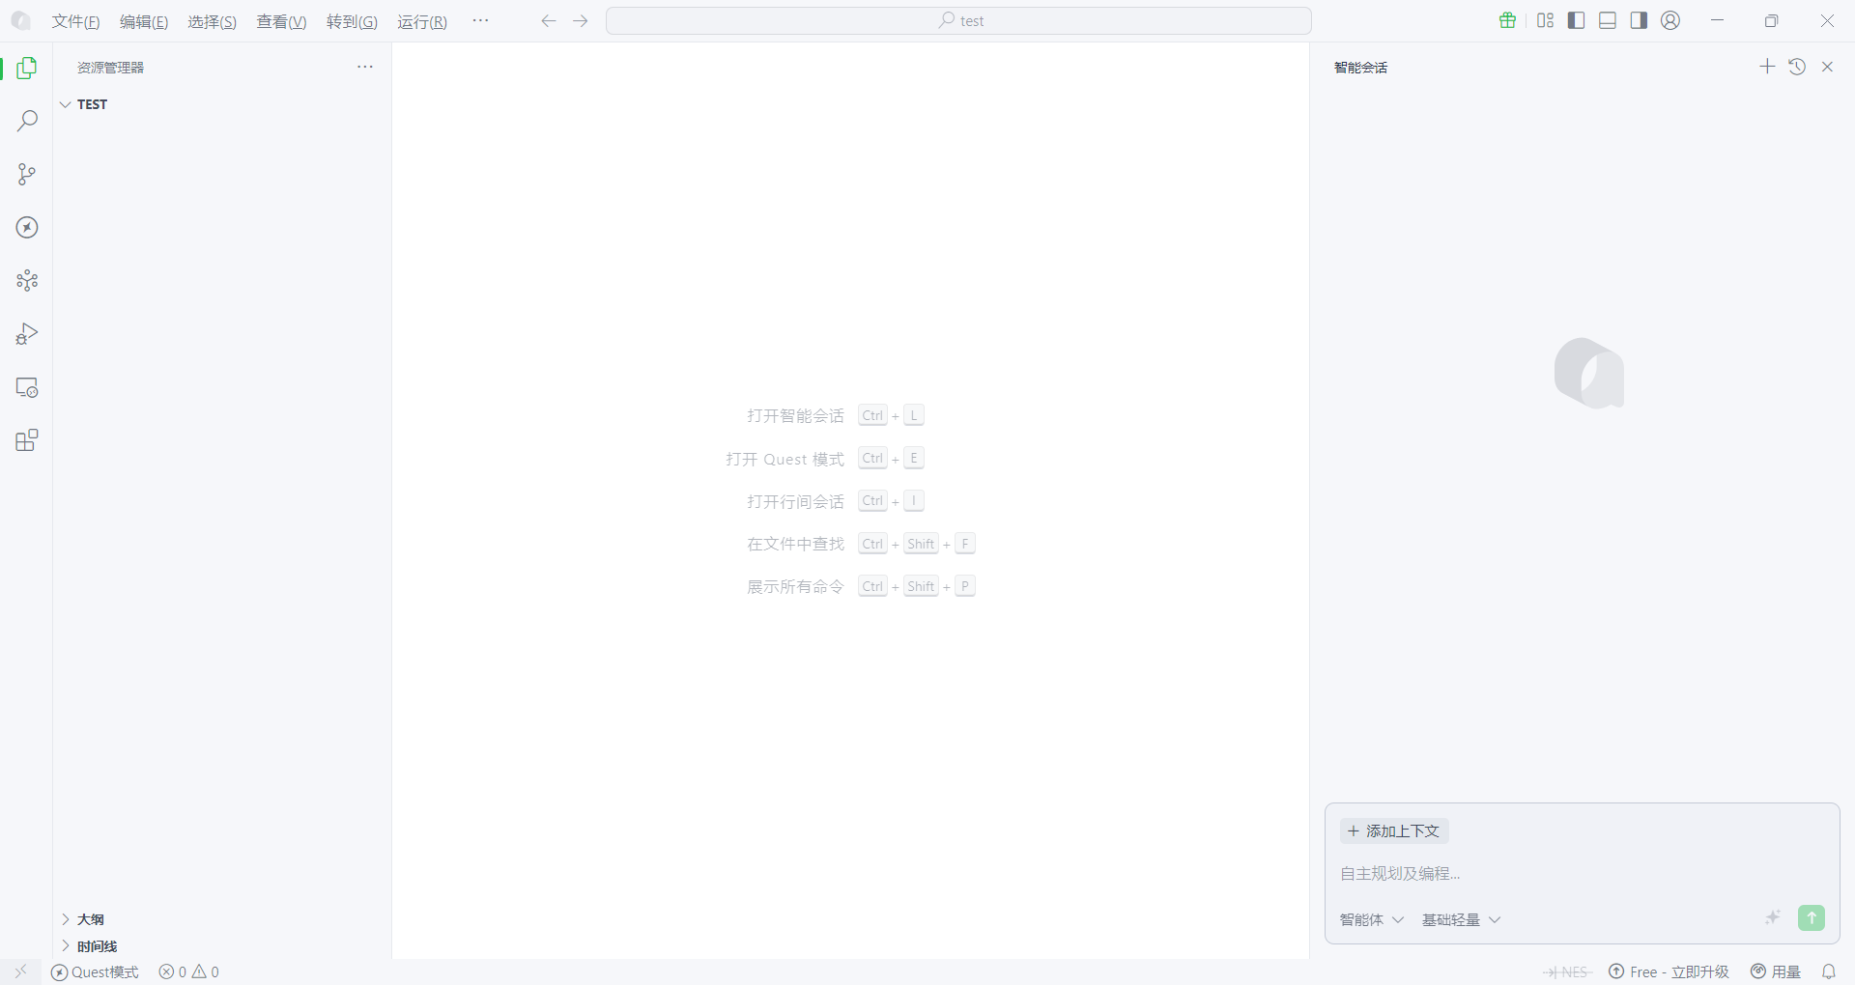Click the 在文件中查找 shortcut hint
The width and height of the screenshot is (1855, 985).
point(795,544)
